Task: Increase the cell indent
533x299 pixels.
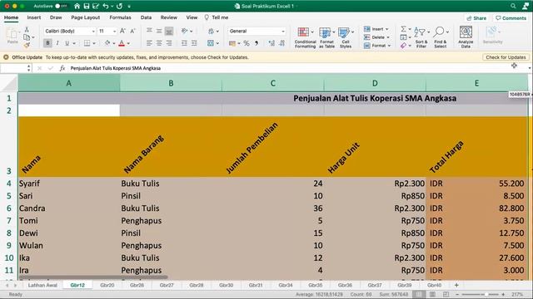Action: tap(194, 43)
